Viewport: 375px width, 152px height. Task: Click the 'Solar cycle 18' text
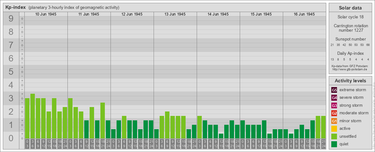[x=350, y=17]
